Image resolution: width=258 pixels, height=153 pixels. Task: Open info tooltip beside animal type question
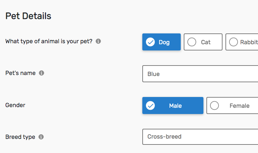(98, 41)
